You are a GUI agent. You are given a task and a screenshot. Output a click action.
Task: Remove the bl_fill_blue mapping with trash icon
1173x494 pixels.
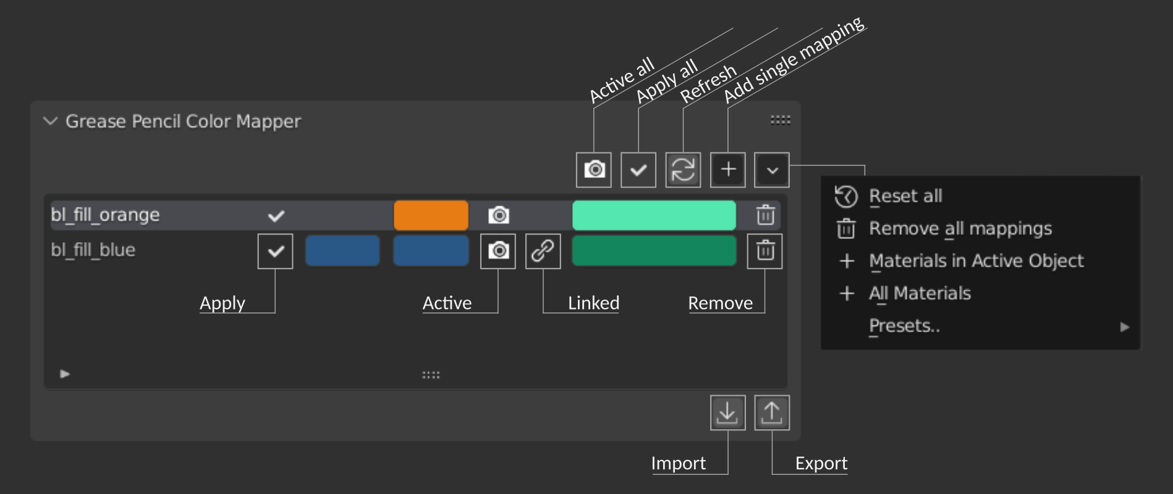765,251
